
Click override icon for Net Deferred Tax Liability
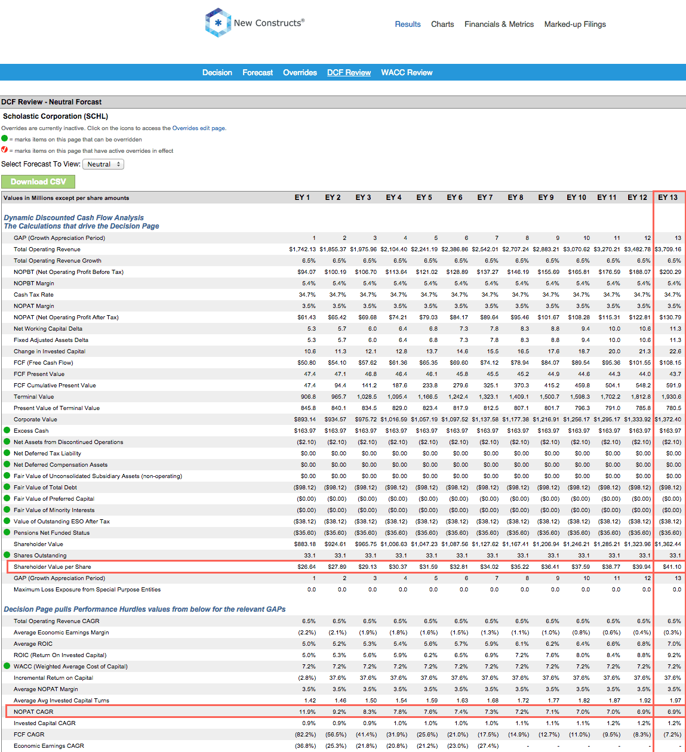[7, 453]
